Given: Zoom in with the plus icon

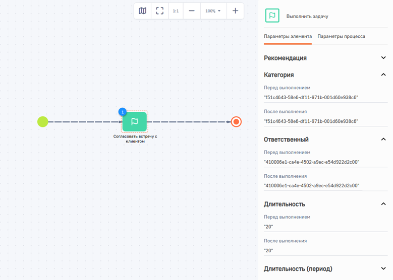Looking at the screenshot, I should (x=235, y=11).
